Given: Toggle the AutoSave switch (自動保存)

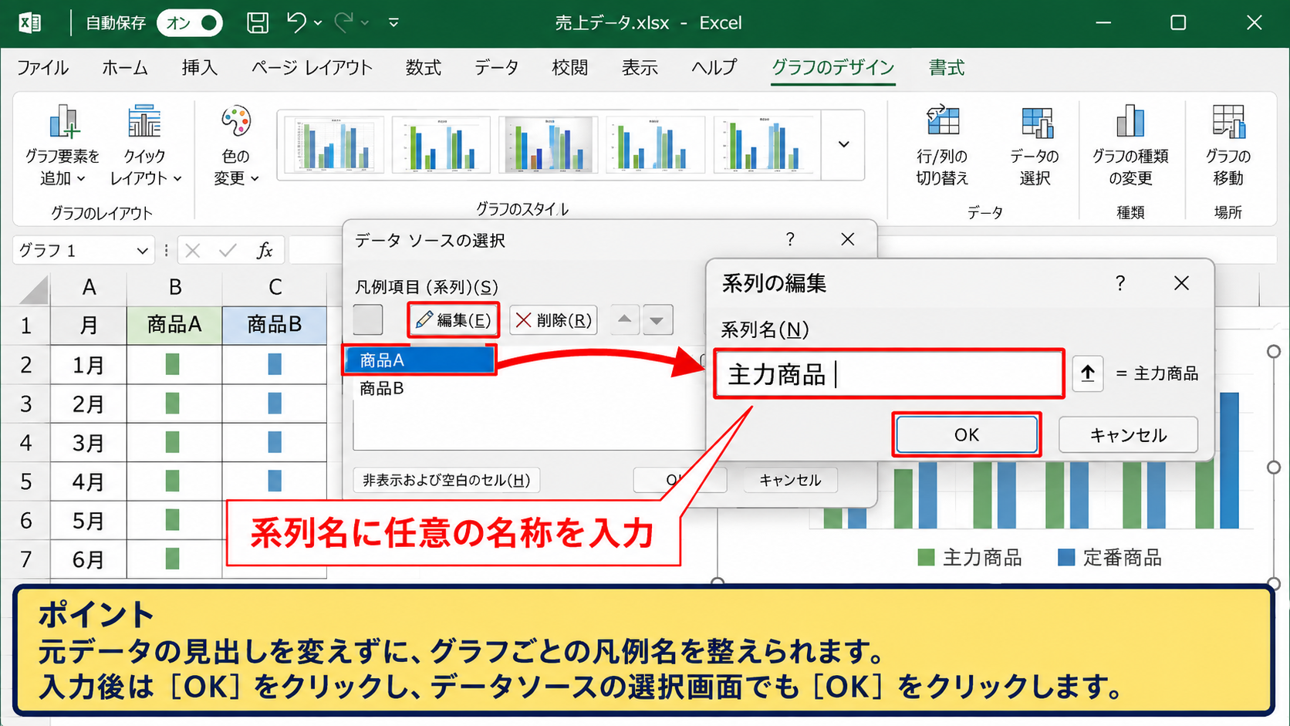Looking at the screenshot, I should coord(190,23).
